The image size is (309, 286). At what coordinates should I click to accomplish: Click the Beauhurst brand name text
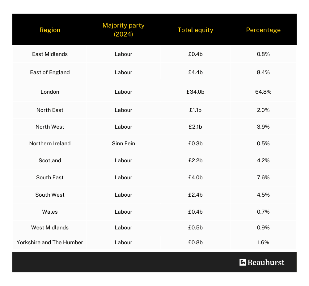click(266, 262)
